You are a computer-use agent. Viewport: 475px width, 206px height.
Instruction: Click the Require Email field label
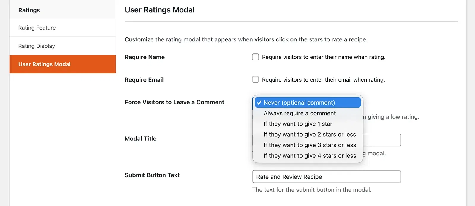pyautogui.click(x=144, y=79)
